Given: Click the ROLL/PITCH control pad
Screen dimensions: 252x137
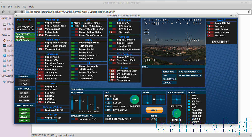Looking at the screenshot, I should pos(176,99).
